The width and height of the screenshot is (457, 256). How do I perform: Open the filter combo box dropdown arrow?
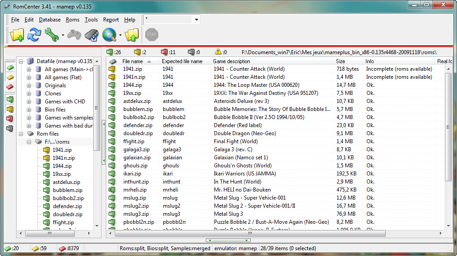tap(196, 20)
